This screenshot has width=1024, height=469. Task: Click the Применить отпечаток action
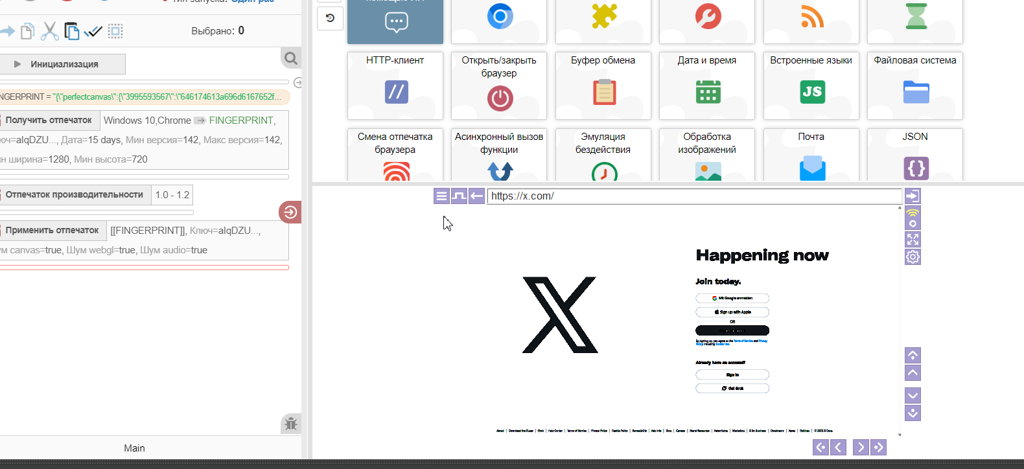[52, 231]
